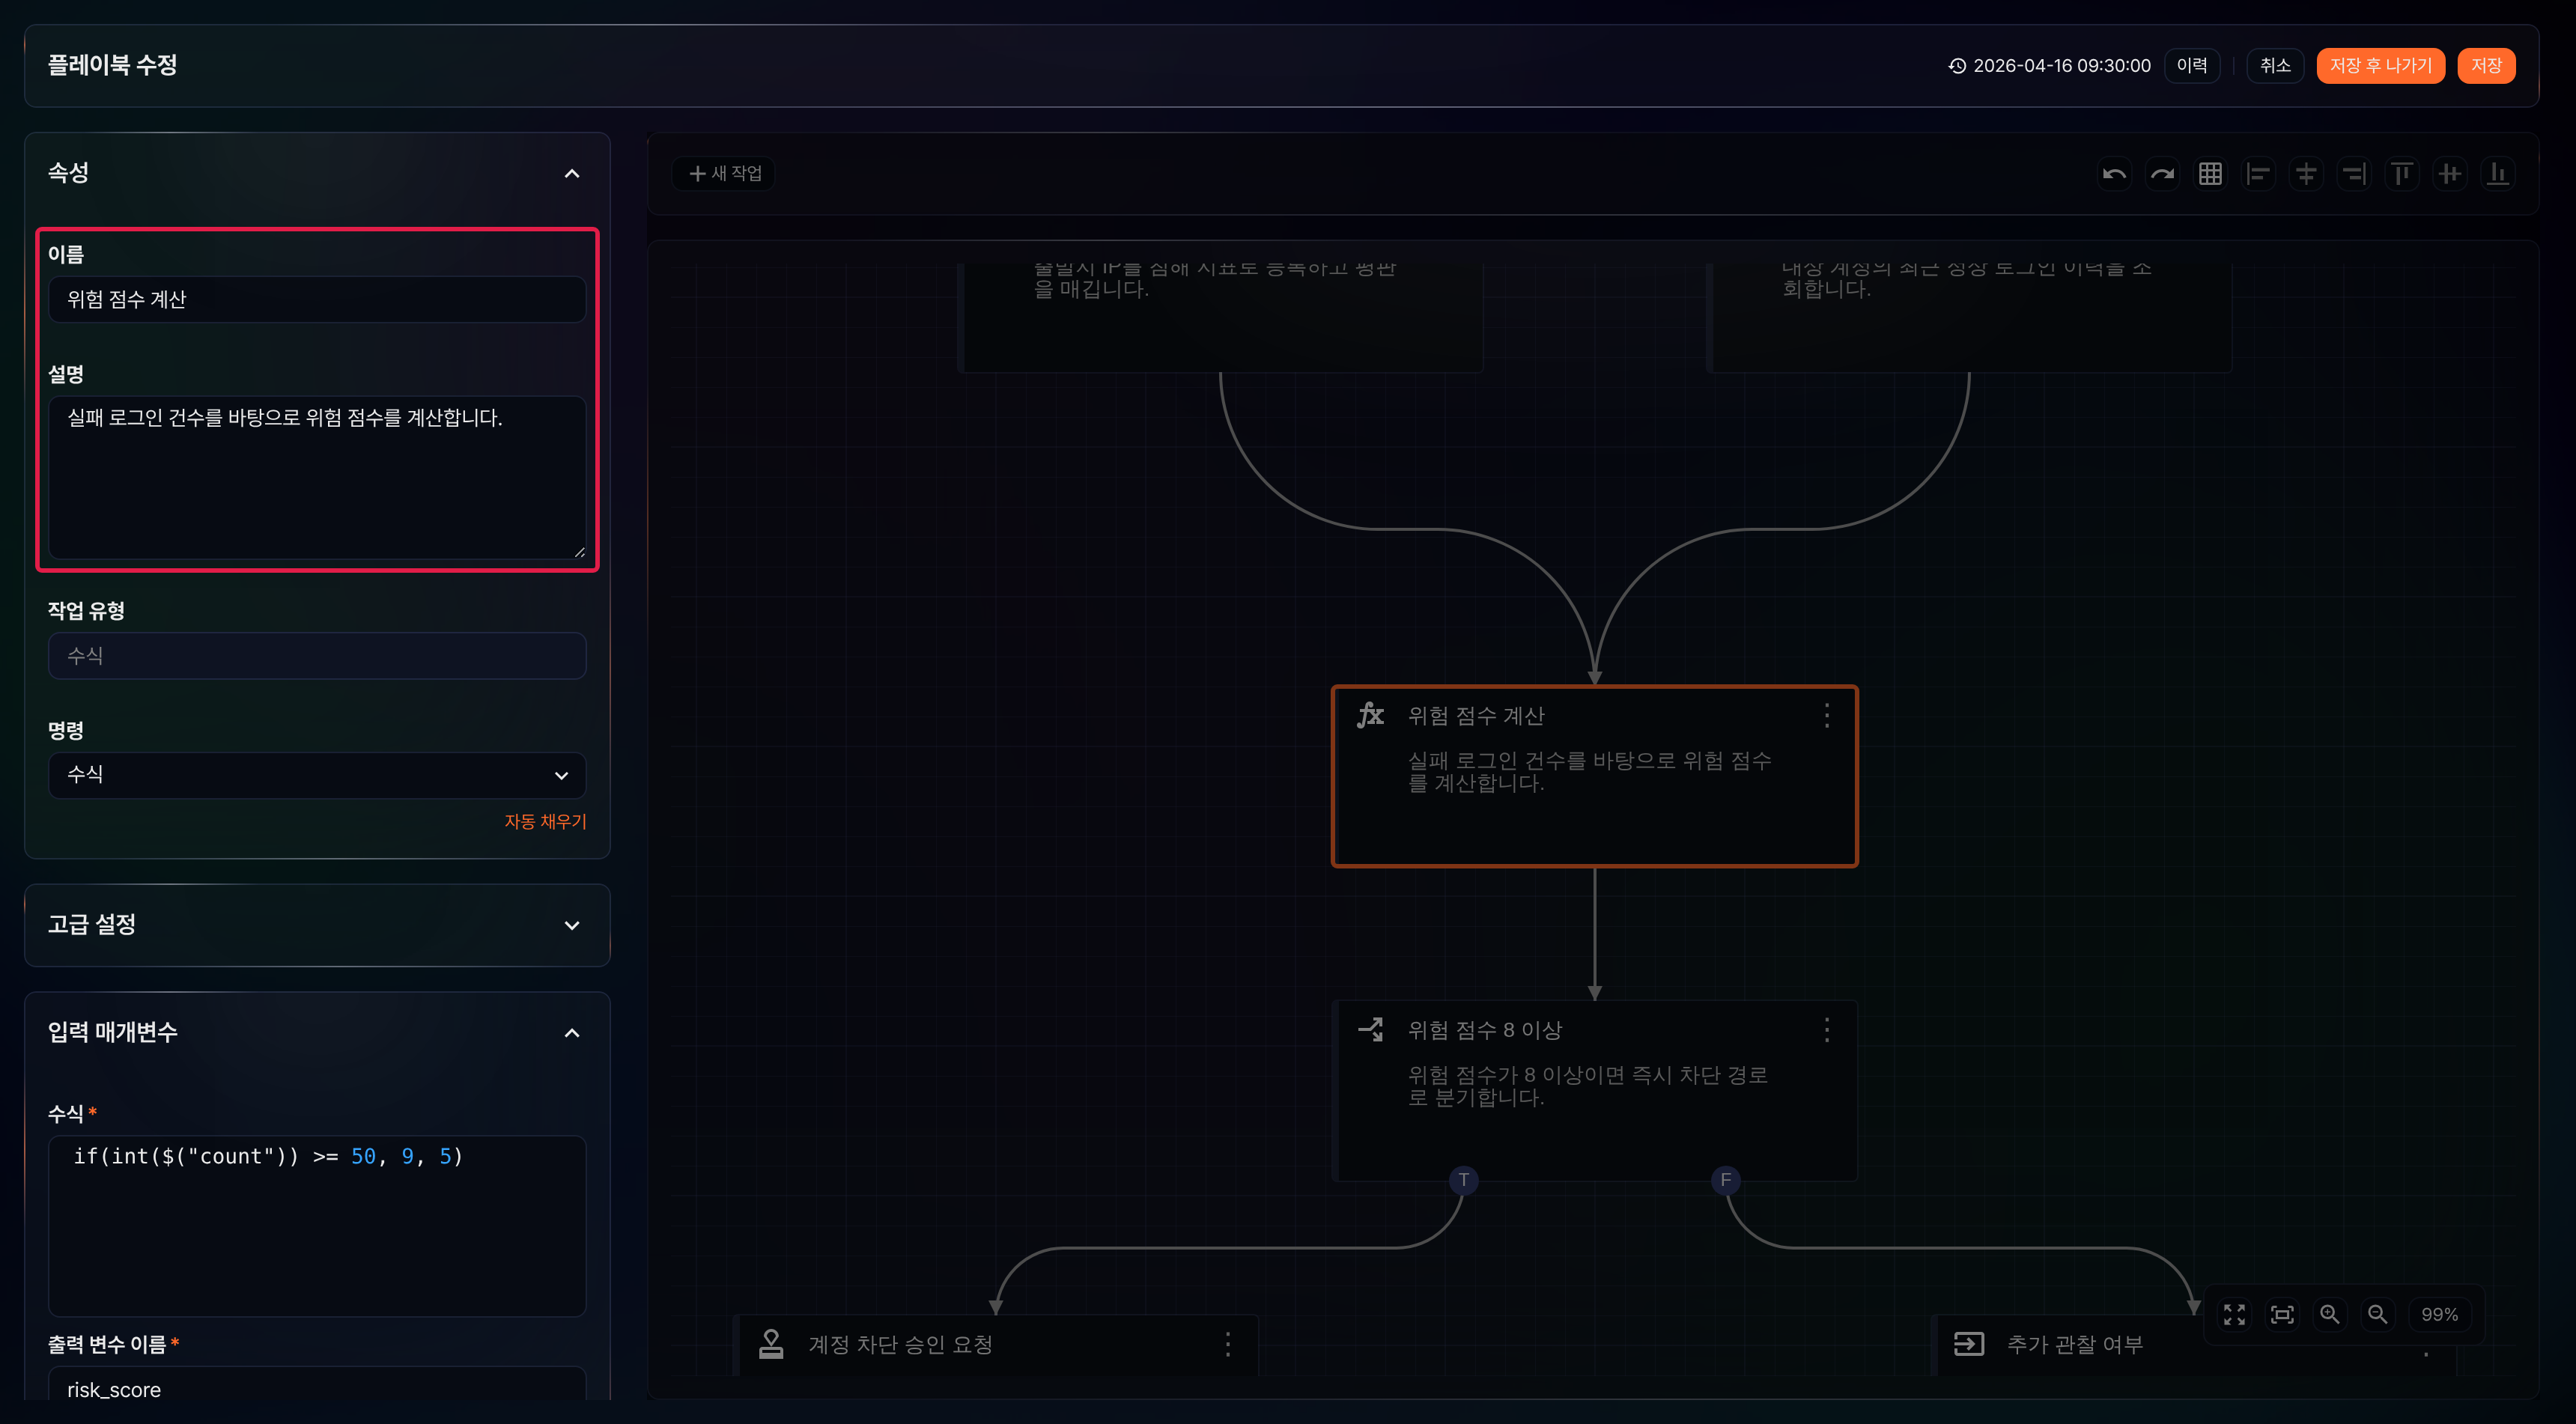Click the orange 저장 button
The width and height of the screenshot is (2576, 1424).
pos(2486,66)
